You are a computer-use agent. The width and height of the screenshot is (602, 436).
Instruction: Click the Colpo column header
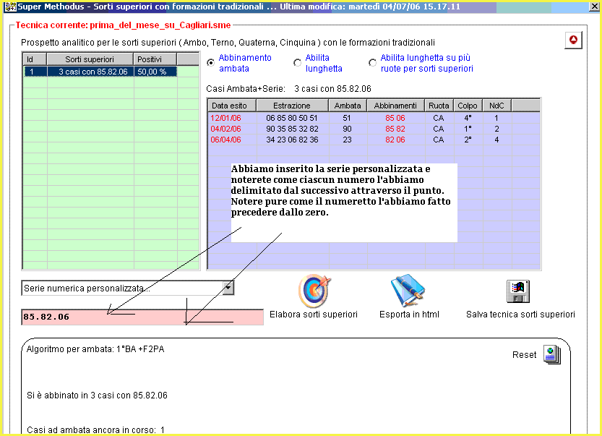(468, 106)
